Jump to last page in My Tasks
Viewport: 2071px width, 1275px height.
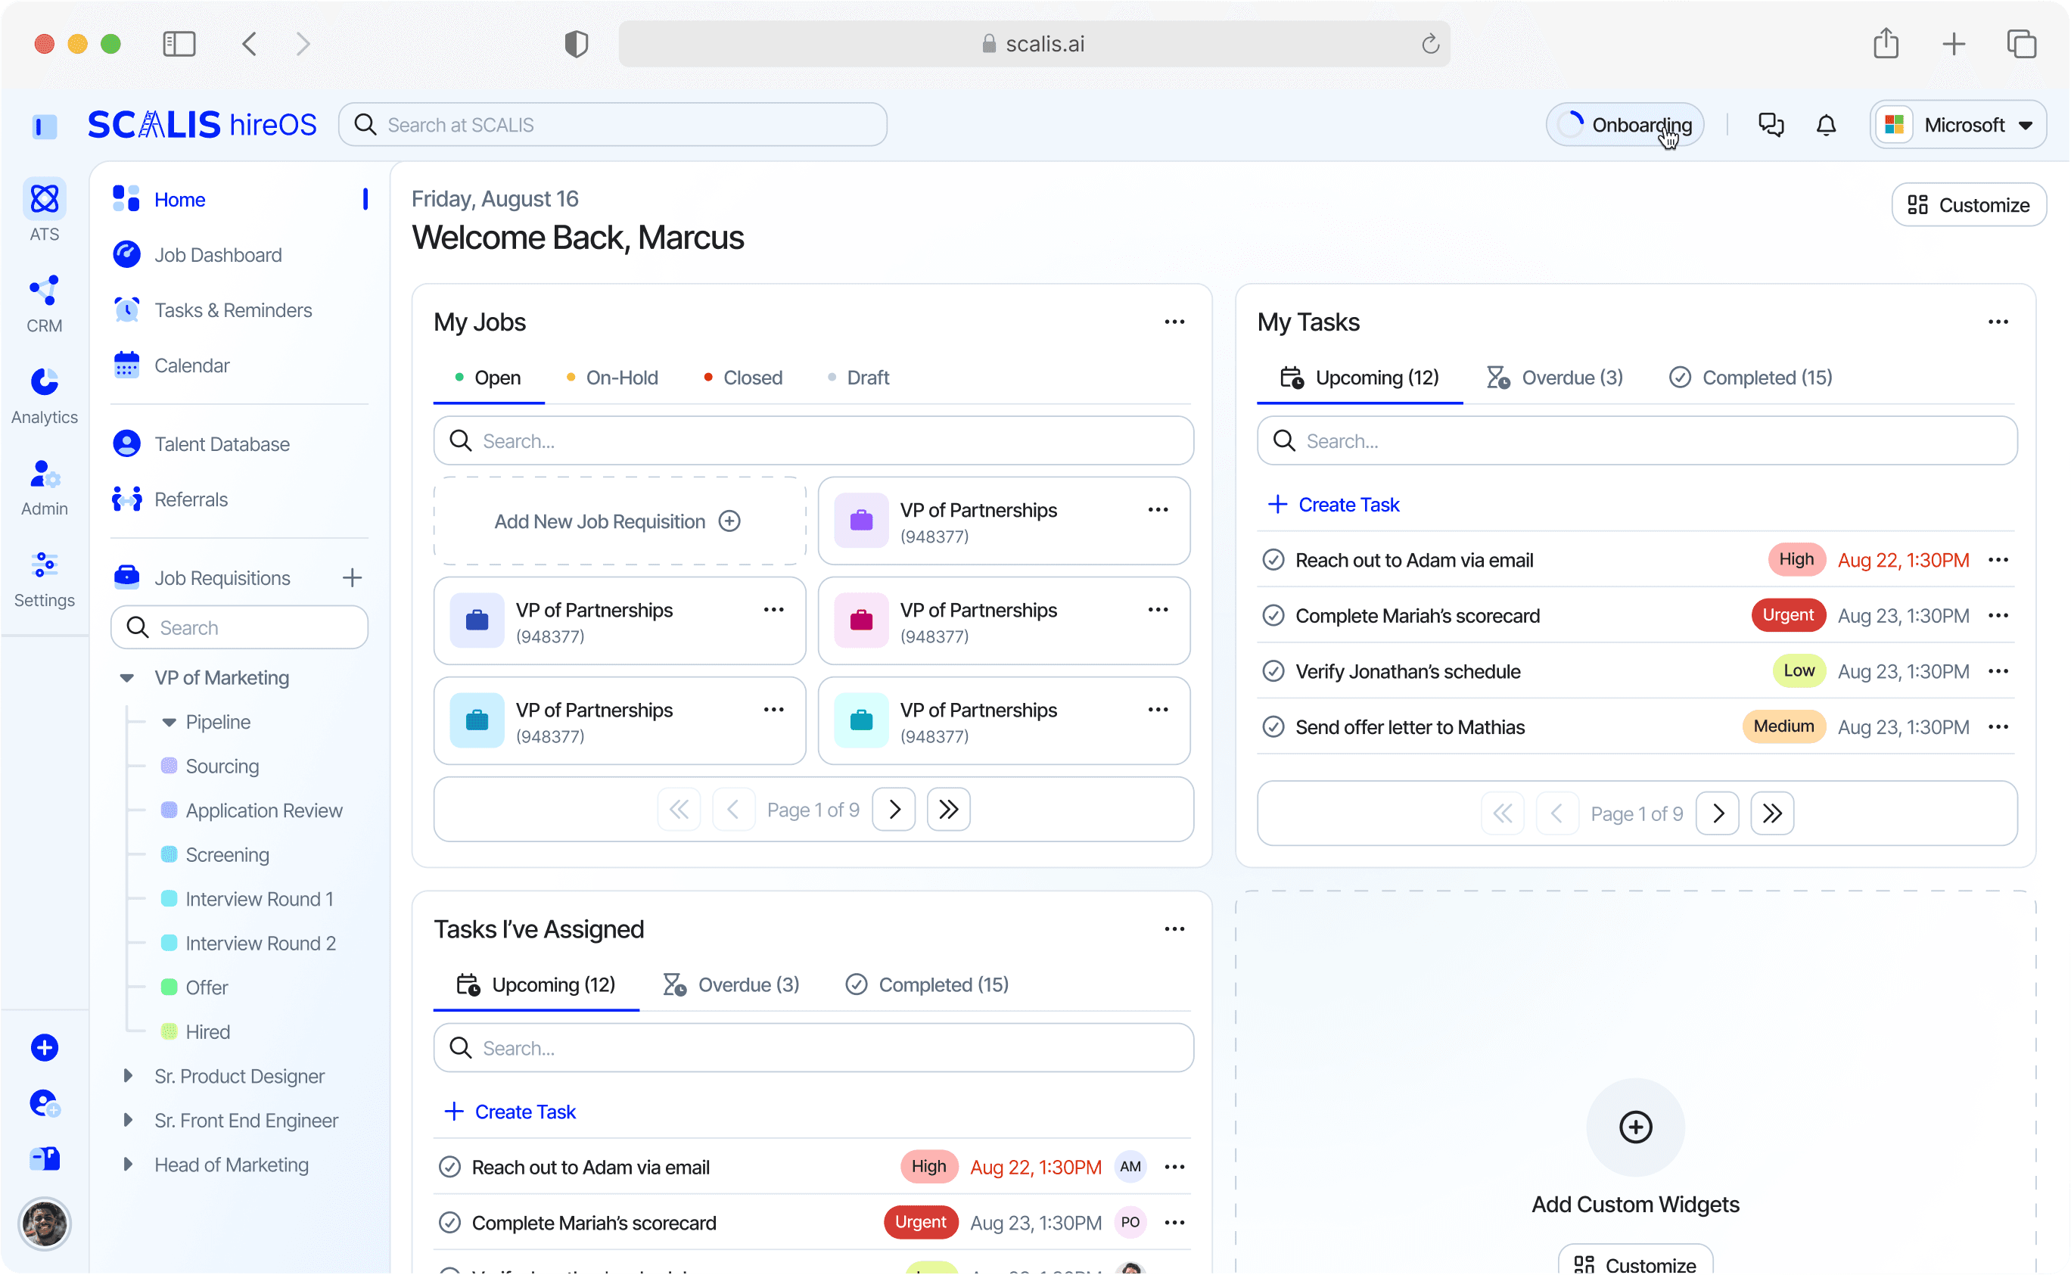[1772, 813]
